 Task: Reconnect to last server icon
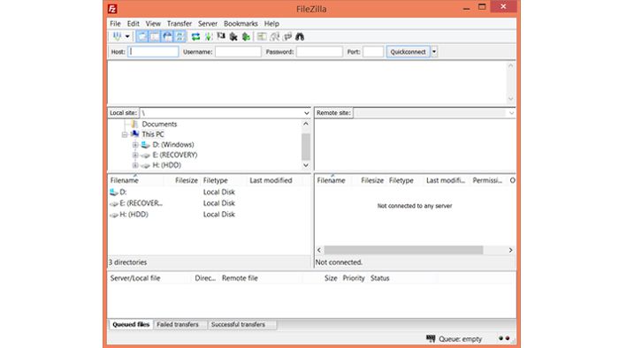pyautogui.click(x=247, y=36)
